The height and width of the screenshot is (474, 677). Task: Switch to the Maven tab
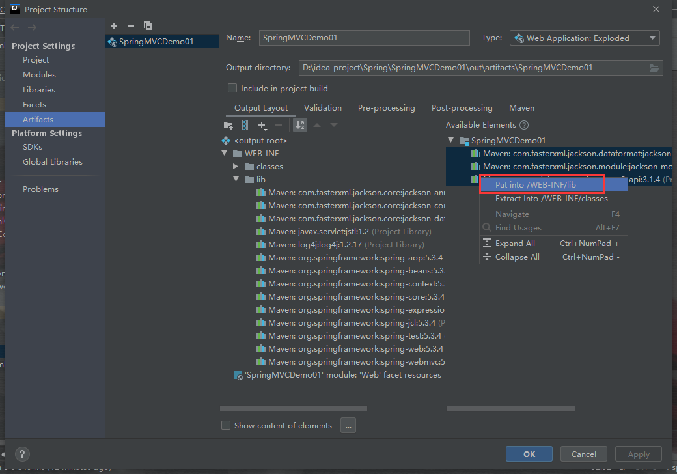click(521, 108)
